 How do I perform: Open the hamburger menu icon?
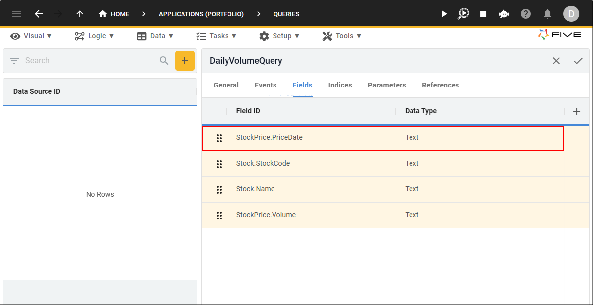[x=17, y=14]
